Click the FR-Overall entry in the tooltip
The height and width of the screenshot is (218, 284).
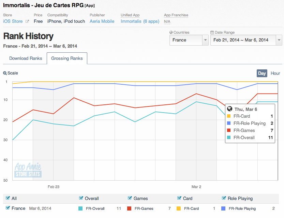coord(250,138)
